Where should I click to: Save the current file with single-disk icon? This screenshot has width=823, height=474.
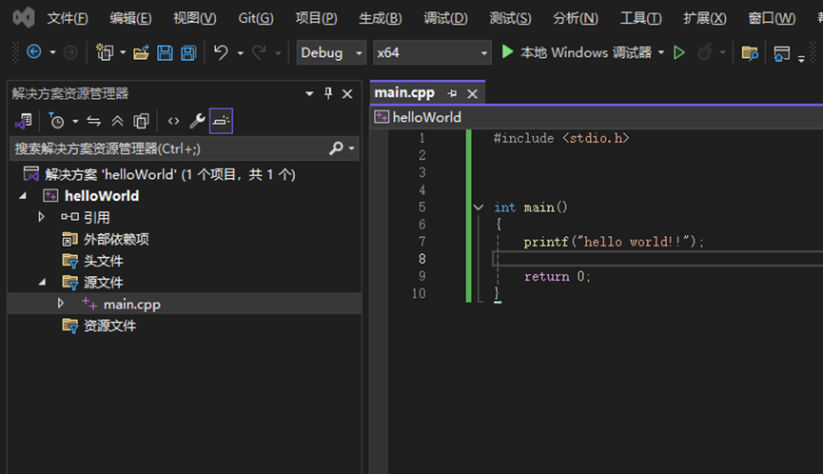165,52
